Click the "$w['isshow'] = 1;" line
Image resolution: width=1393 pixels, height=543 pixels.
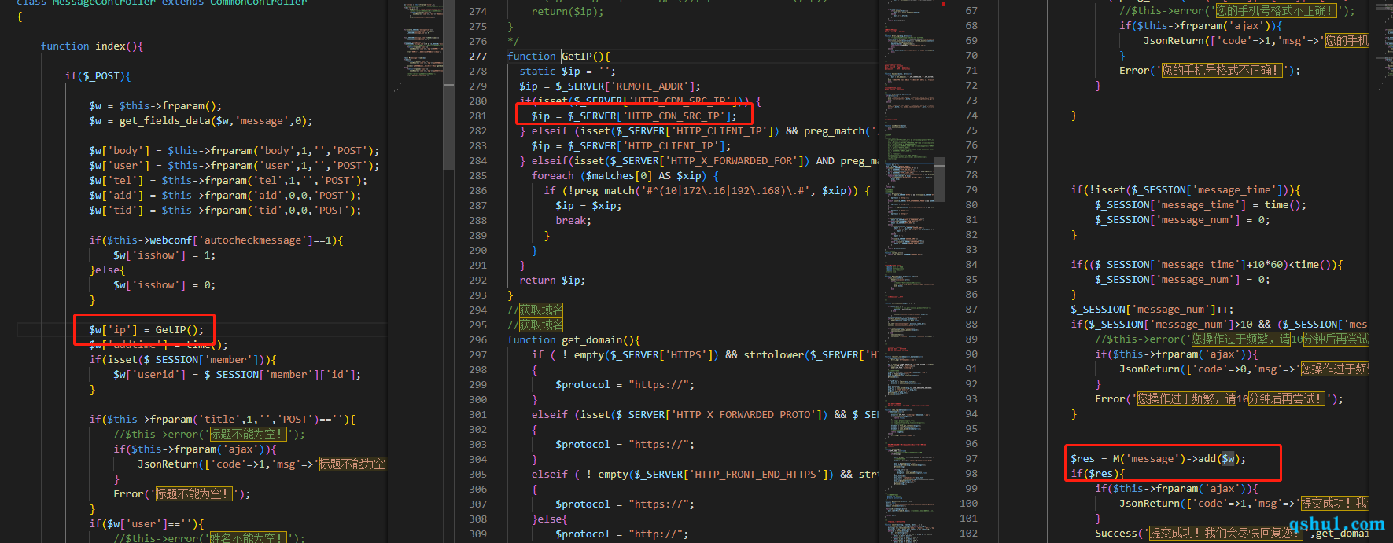pyautogui.click(x=164, y=255)
